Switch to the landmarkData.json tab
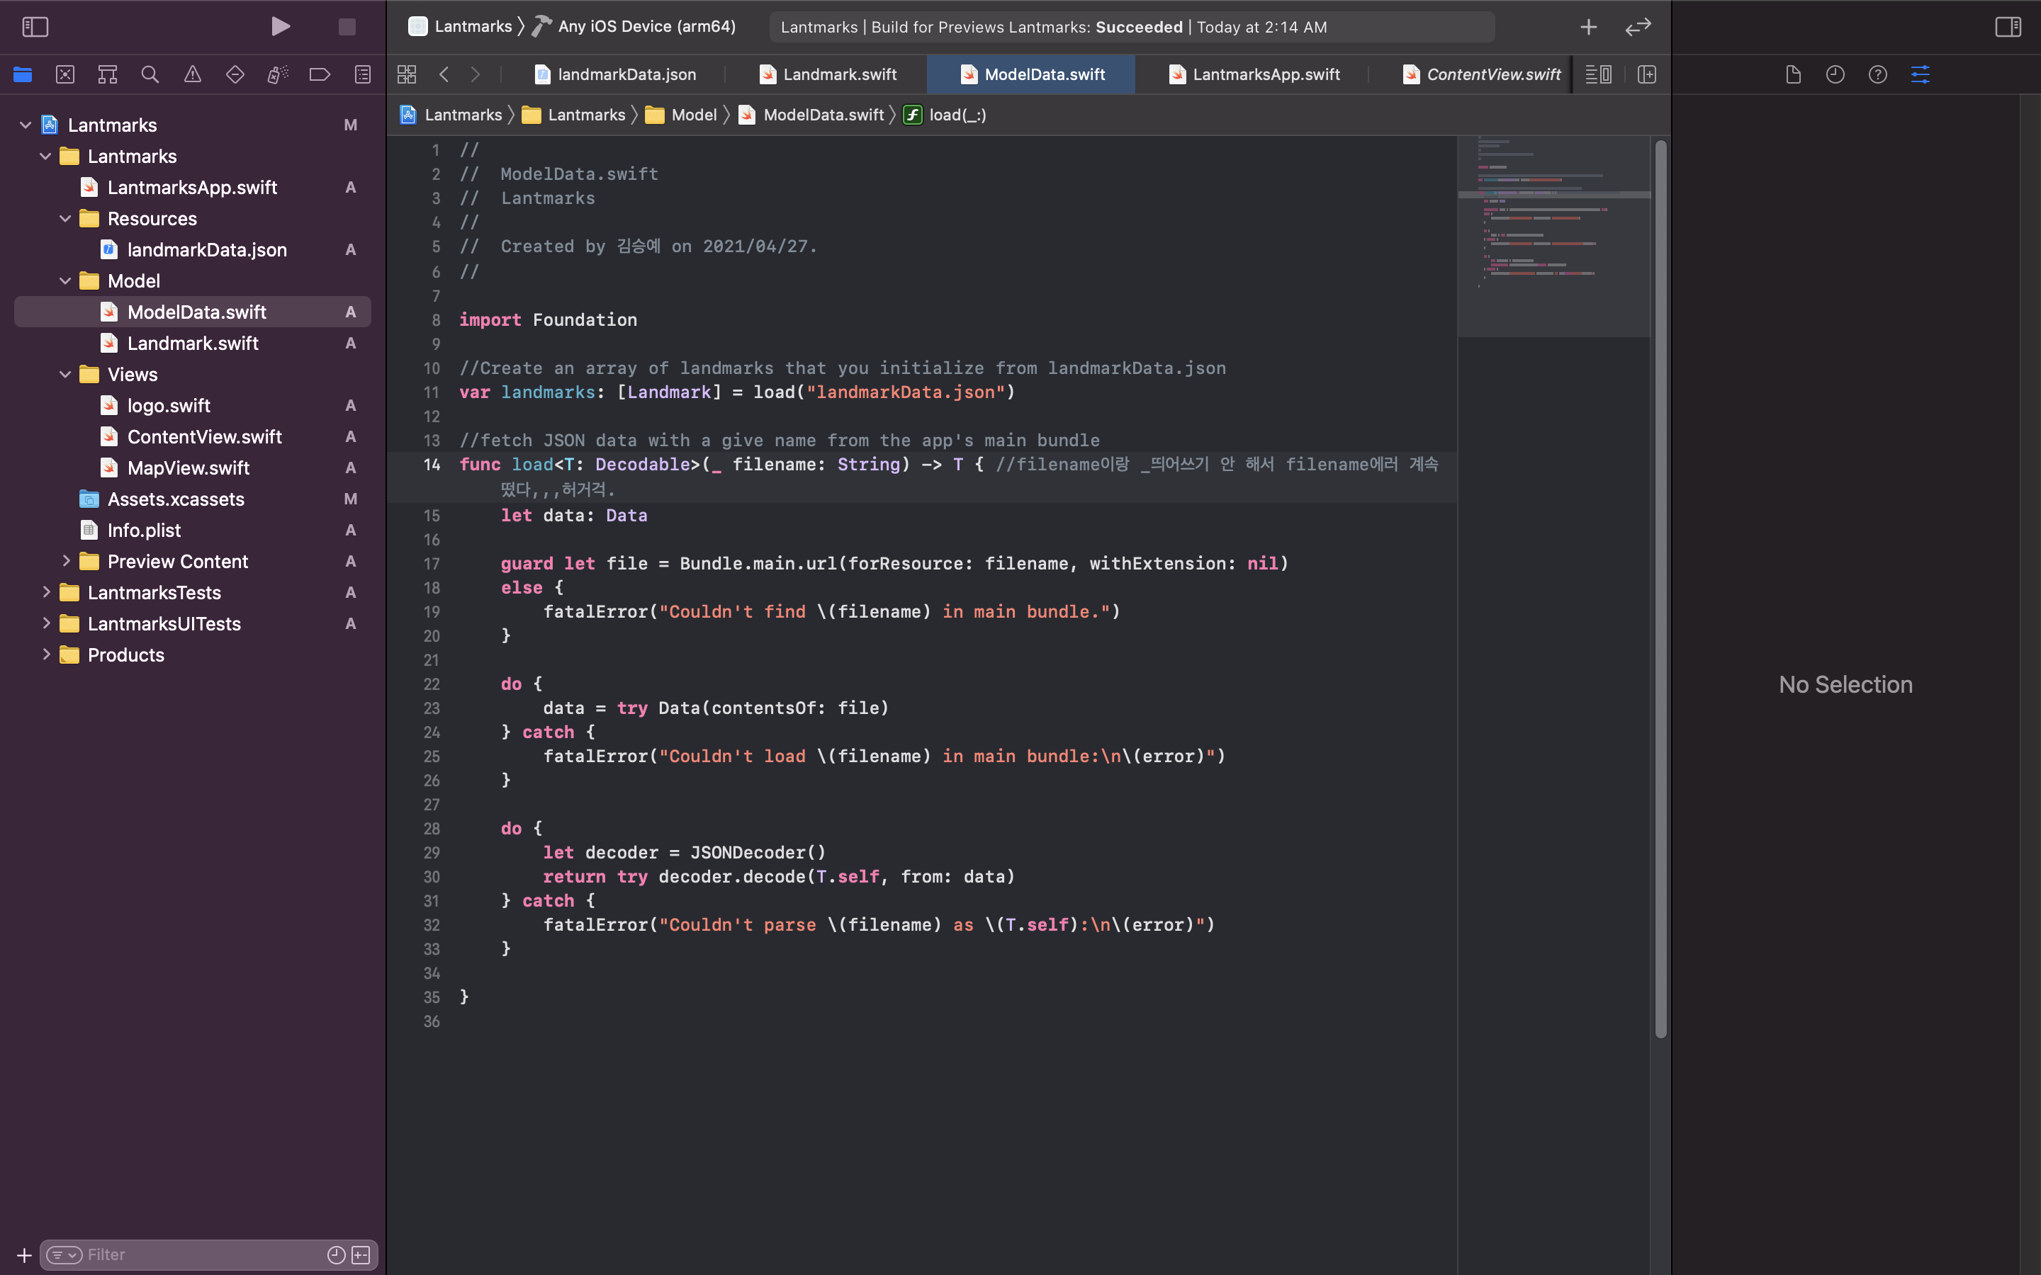The width and height of the screenshot is (2041, 1275). (616, 74)
